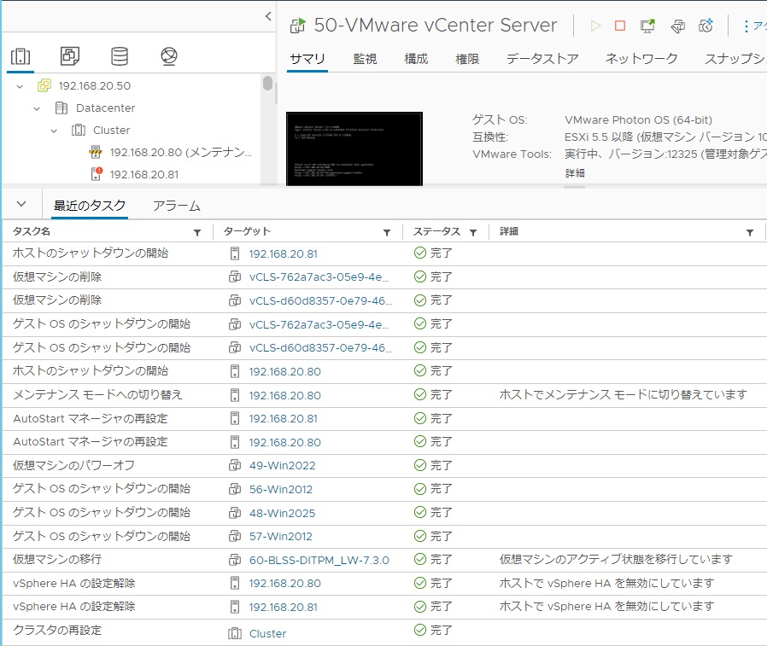This screenshot has height=646, width=767.
Task: Open the 57-Win2012 target link
Action: click(281, 537)
